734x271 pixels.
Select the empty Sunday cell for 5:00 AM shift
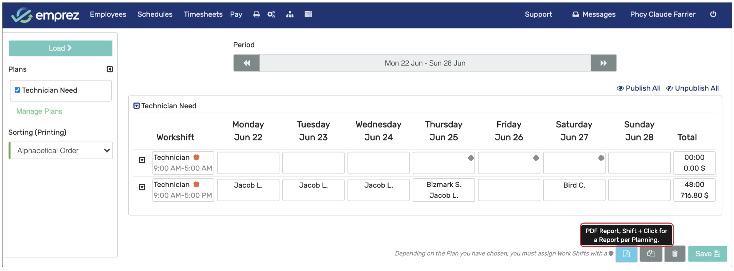pyautogui.click(x=640, y=163)
